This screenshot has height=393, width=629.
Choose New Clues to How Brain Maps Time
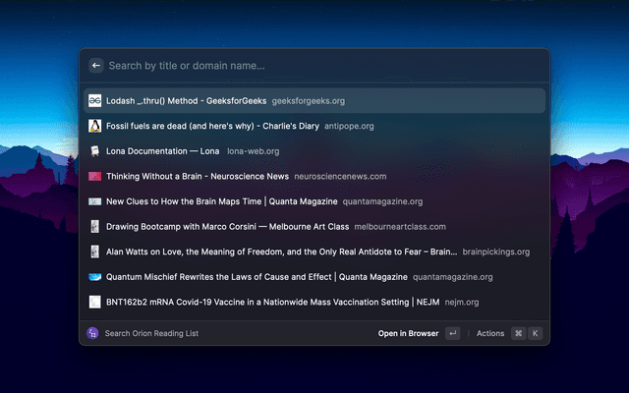[x=221, y=201]
